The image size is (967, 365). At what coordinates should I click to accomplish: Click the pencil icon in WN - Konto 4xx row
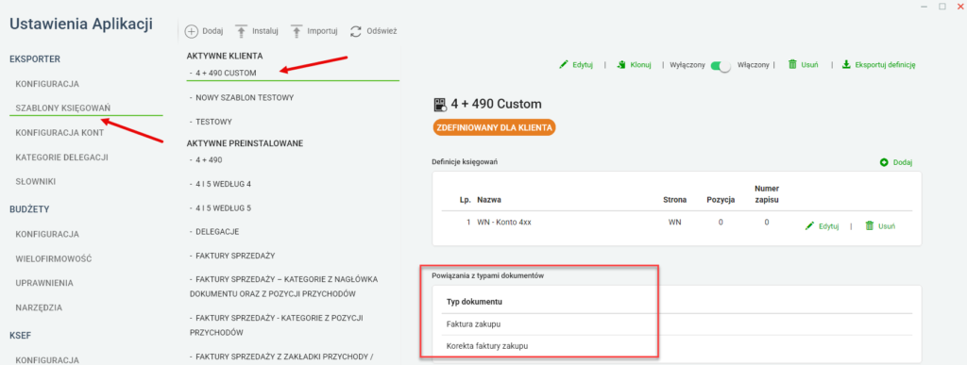pyautogui.click(x=809, y=226)
